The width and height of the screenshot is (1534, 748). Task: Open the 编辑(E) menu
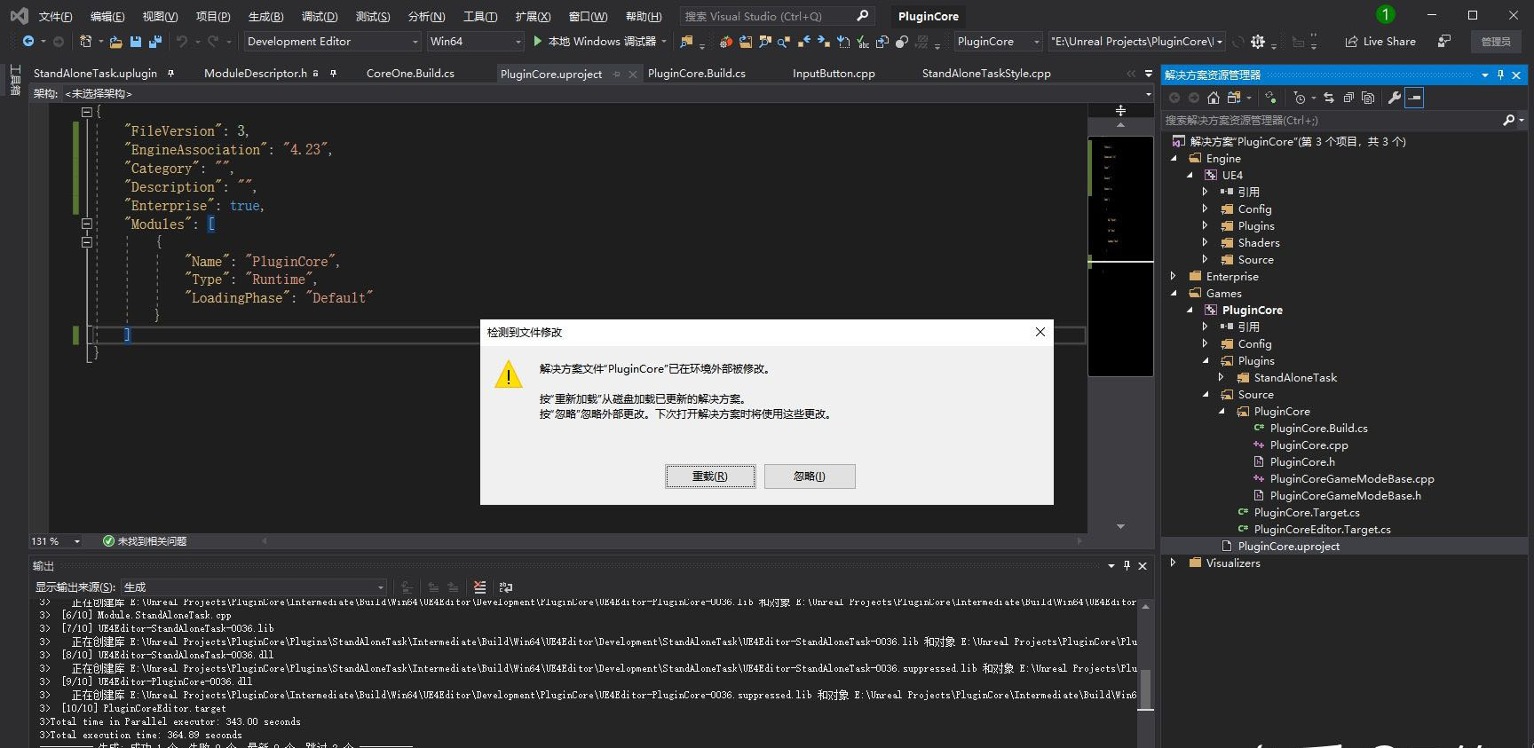click(x=107, y=17)
